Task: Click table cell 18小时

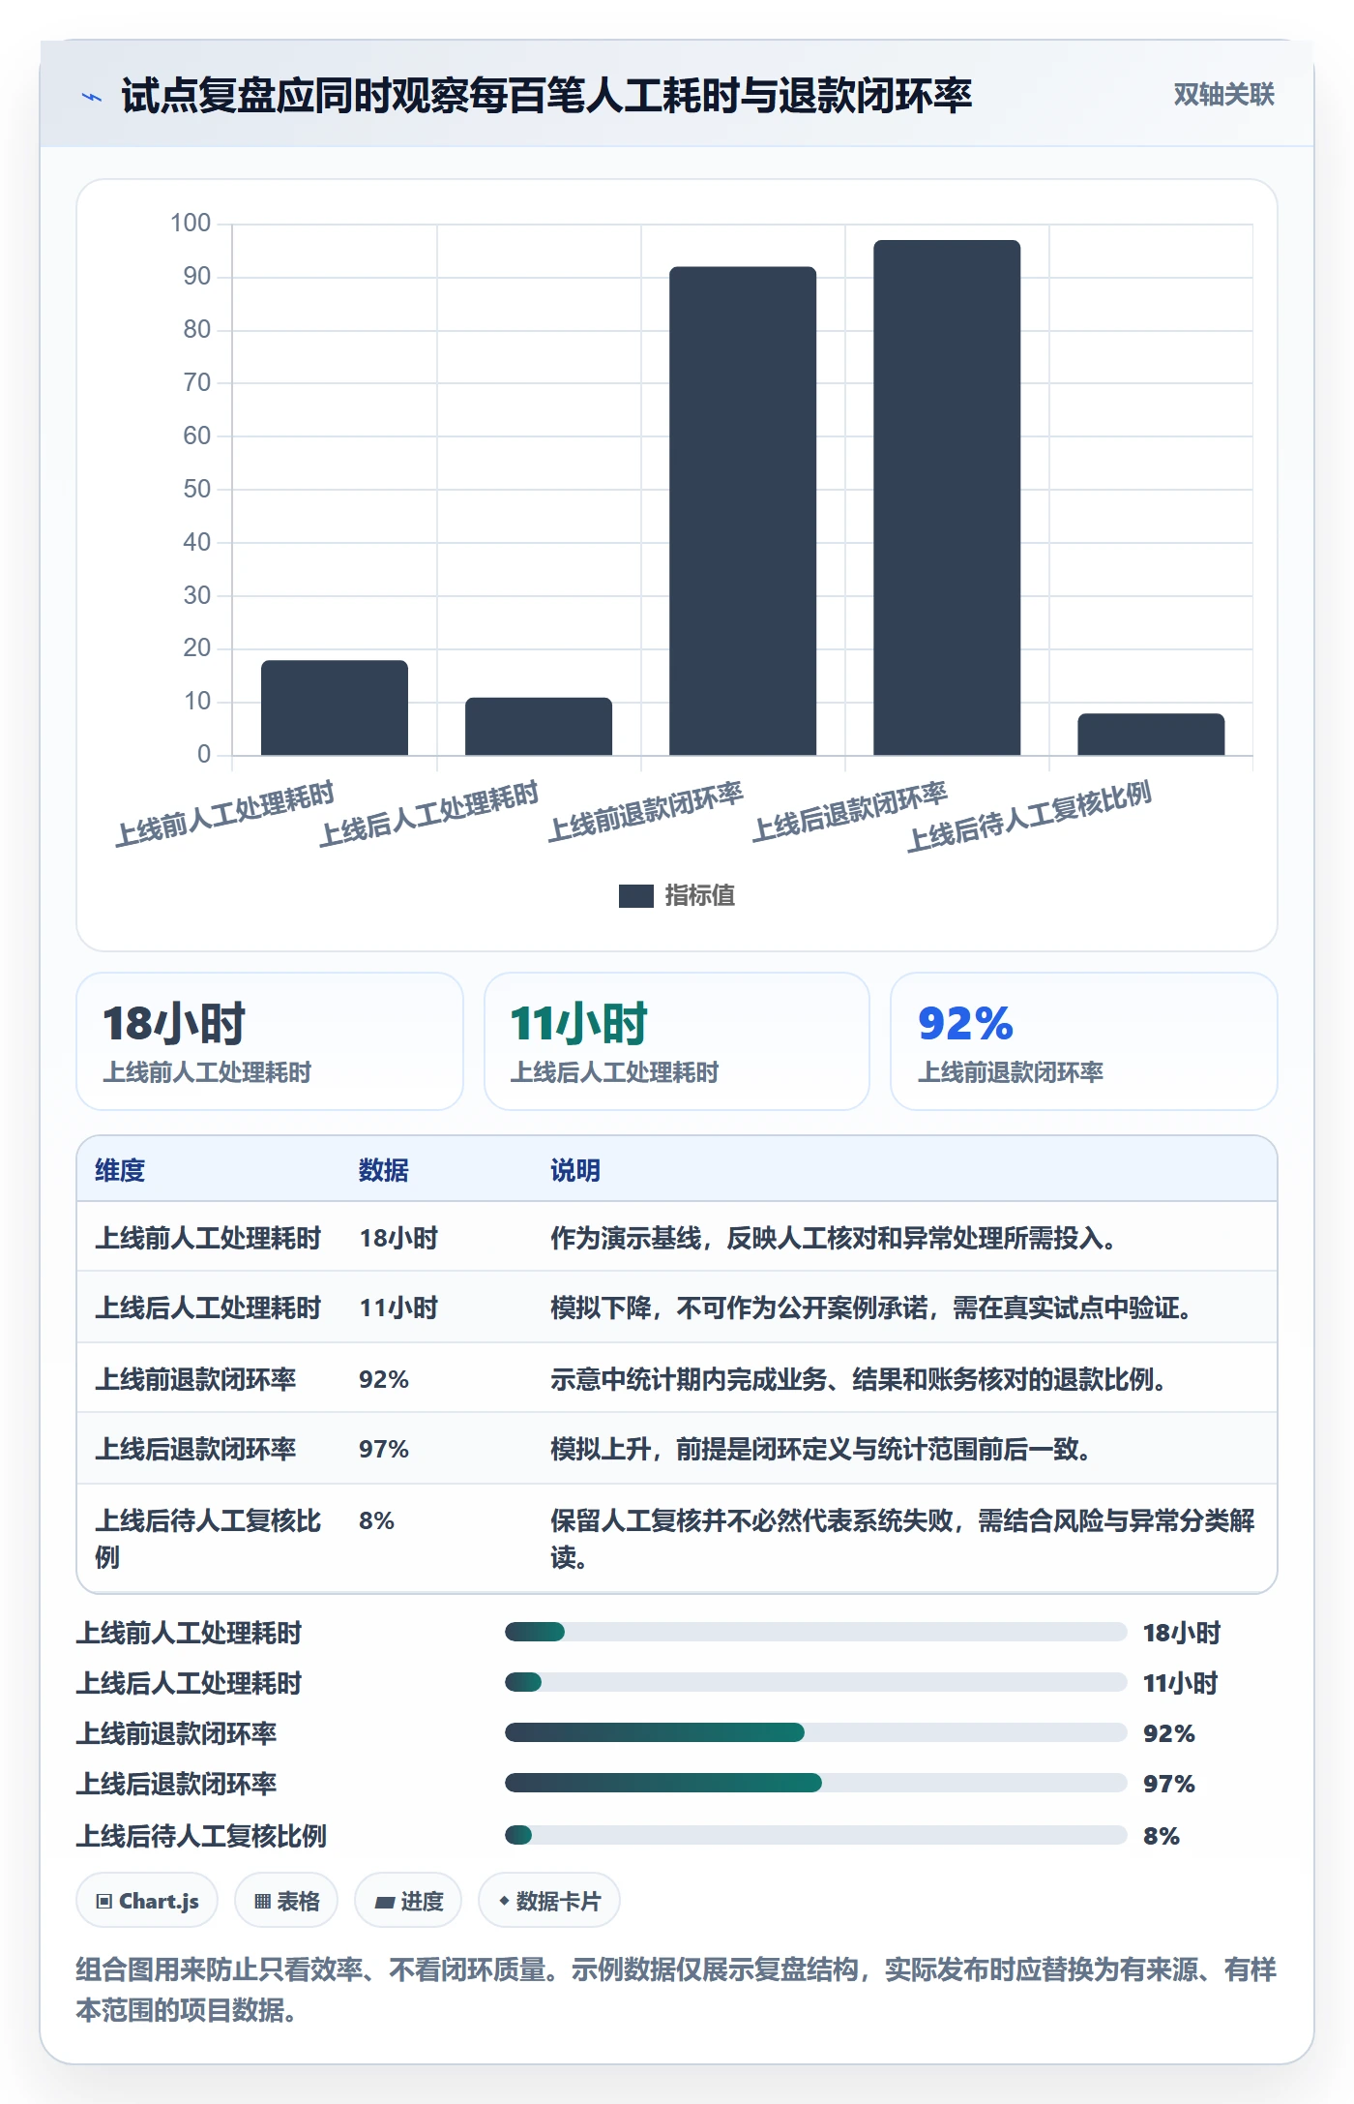Action: tap(398, 1238)
